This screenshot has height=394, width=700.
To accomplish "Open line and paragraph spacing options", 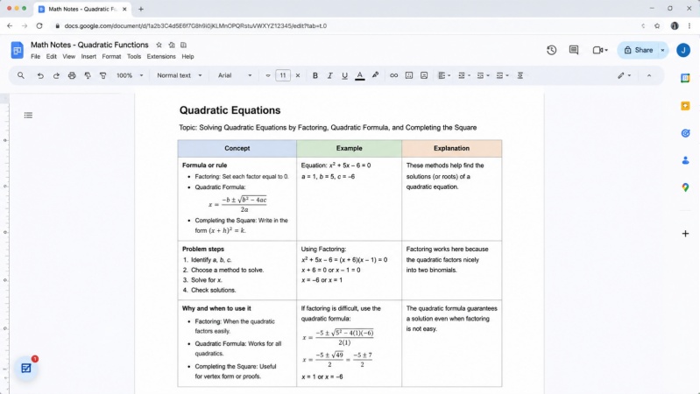I will tap(464, 75).
